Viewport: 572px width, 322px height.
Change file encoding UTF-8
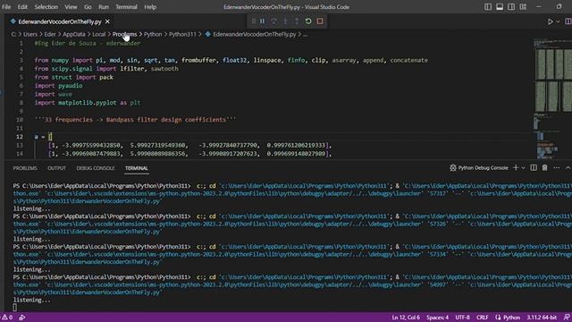tap(463, 318)
